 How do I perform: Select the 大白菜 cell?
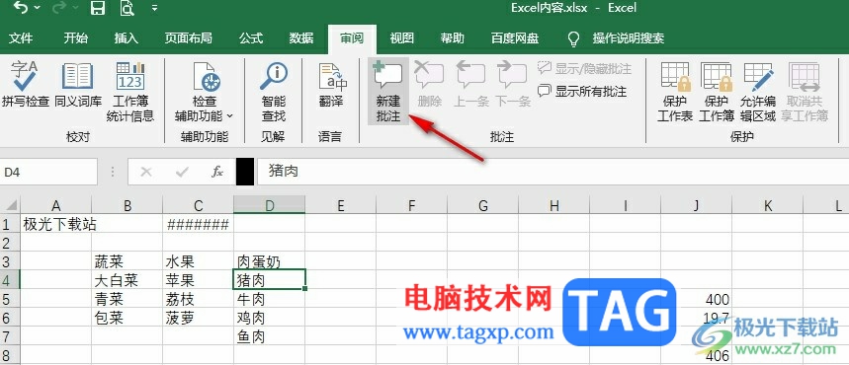(127, 280)
